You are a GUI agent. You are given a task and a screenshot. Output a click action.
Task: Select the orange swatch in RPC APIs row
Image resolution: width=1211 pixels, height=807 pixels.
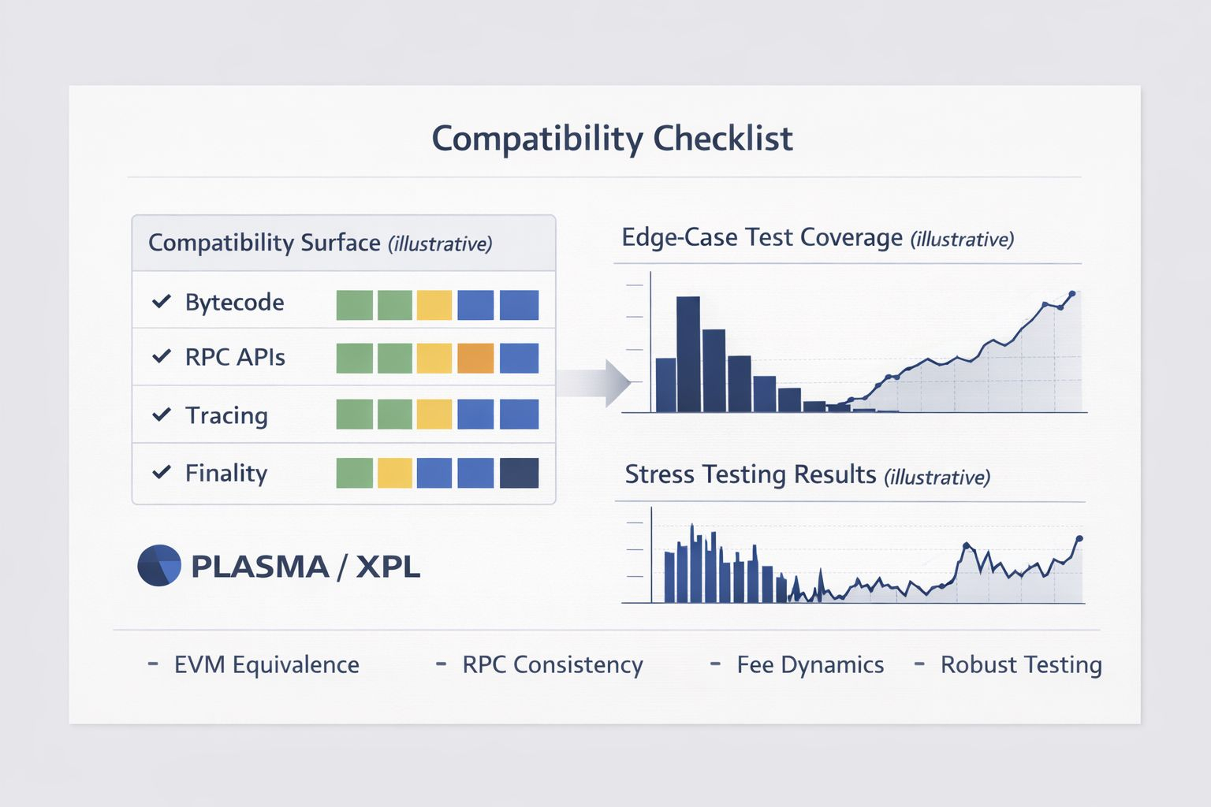475,358
